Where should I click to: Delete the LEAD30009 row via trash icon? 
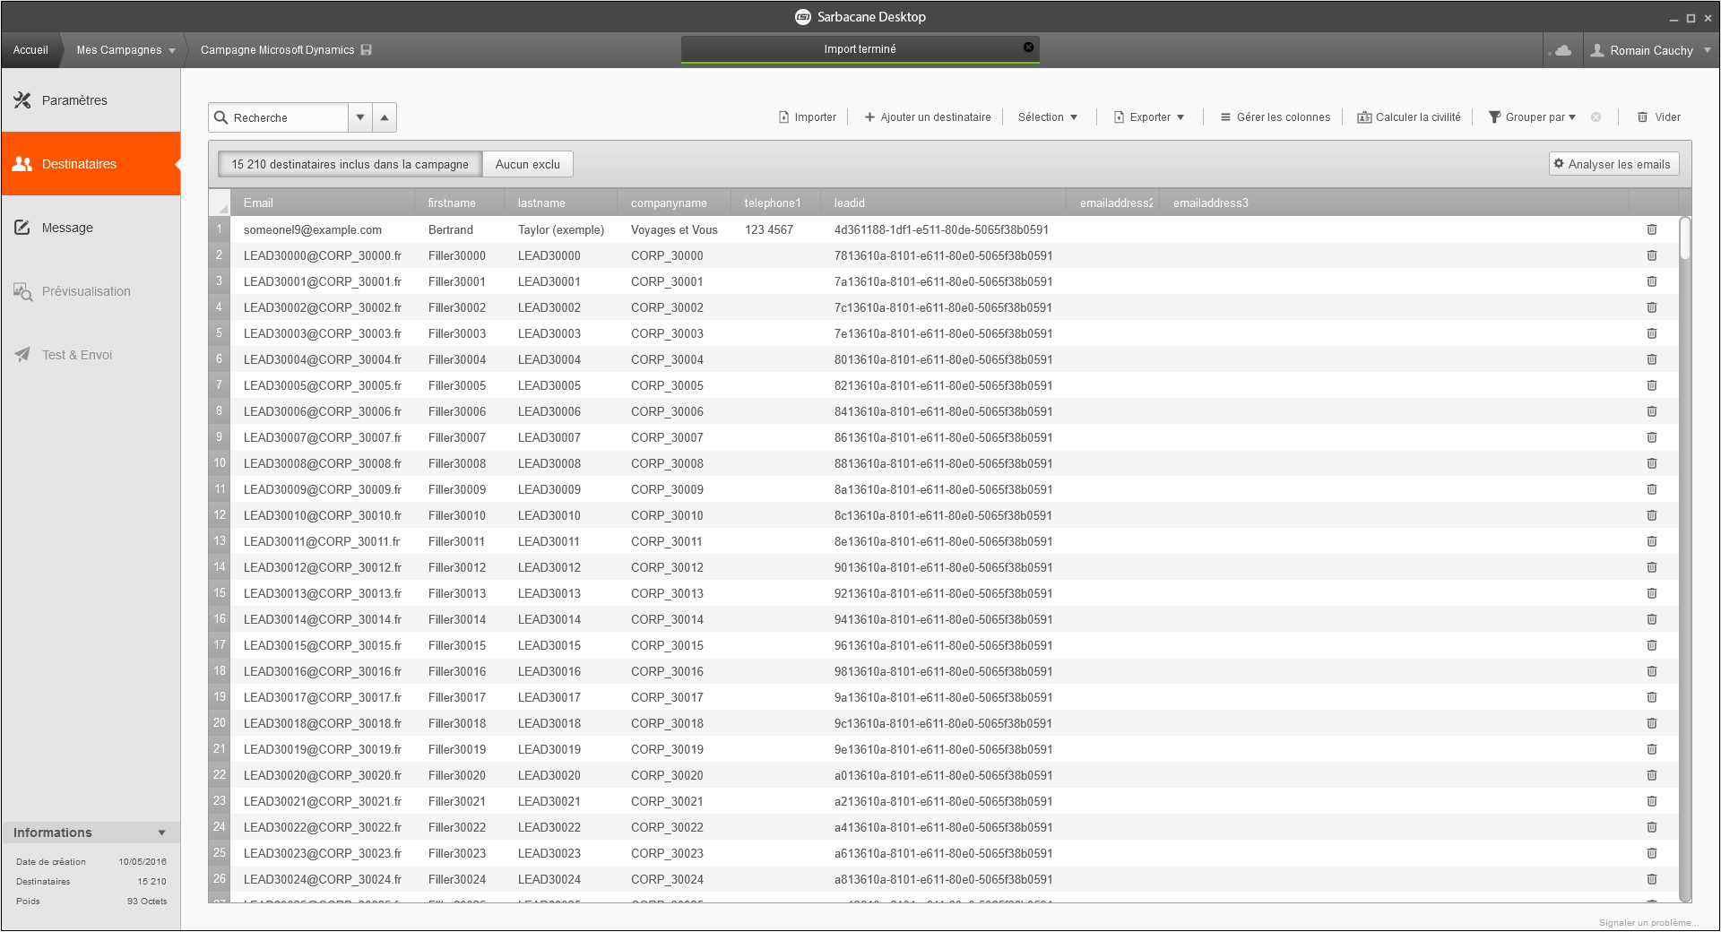tap(1652, 489)
